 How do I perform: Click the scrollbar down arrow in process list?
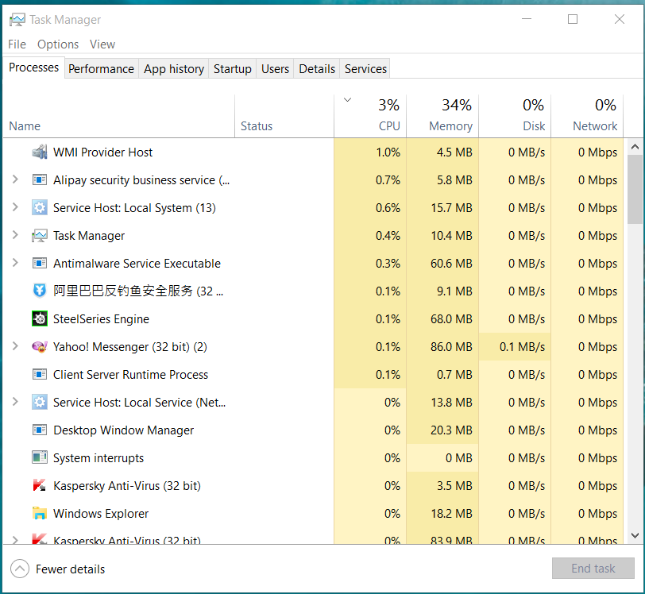click(x=635, y=535)
